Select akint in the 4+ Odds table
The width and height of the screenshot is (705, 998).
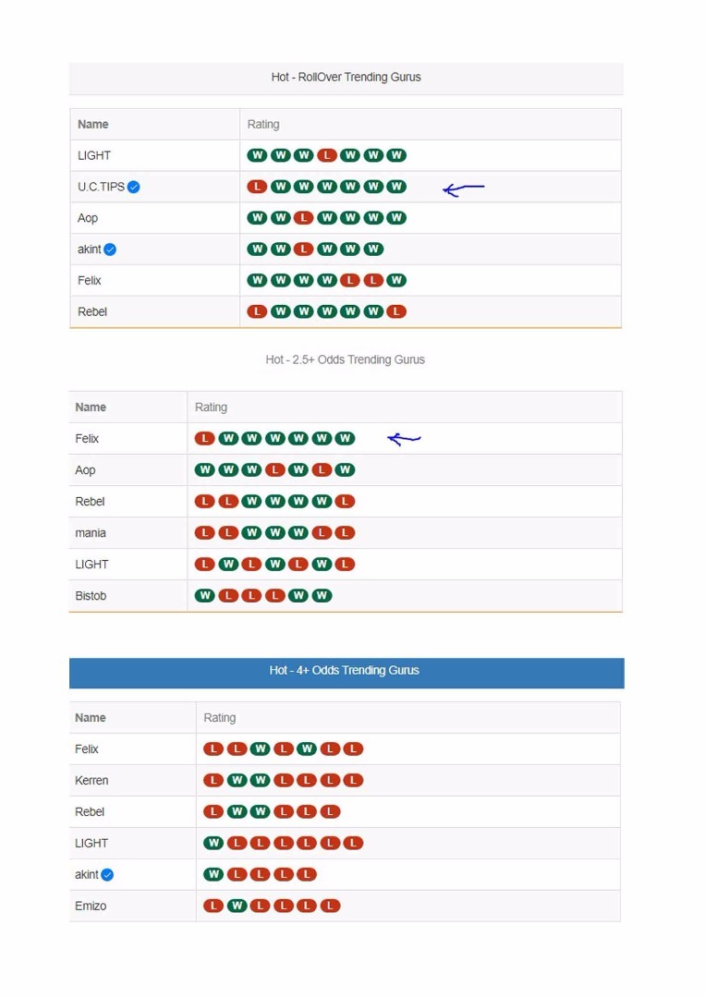click(x=87, y=874)
